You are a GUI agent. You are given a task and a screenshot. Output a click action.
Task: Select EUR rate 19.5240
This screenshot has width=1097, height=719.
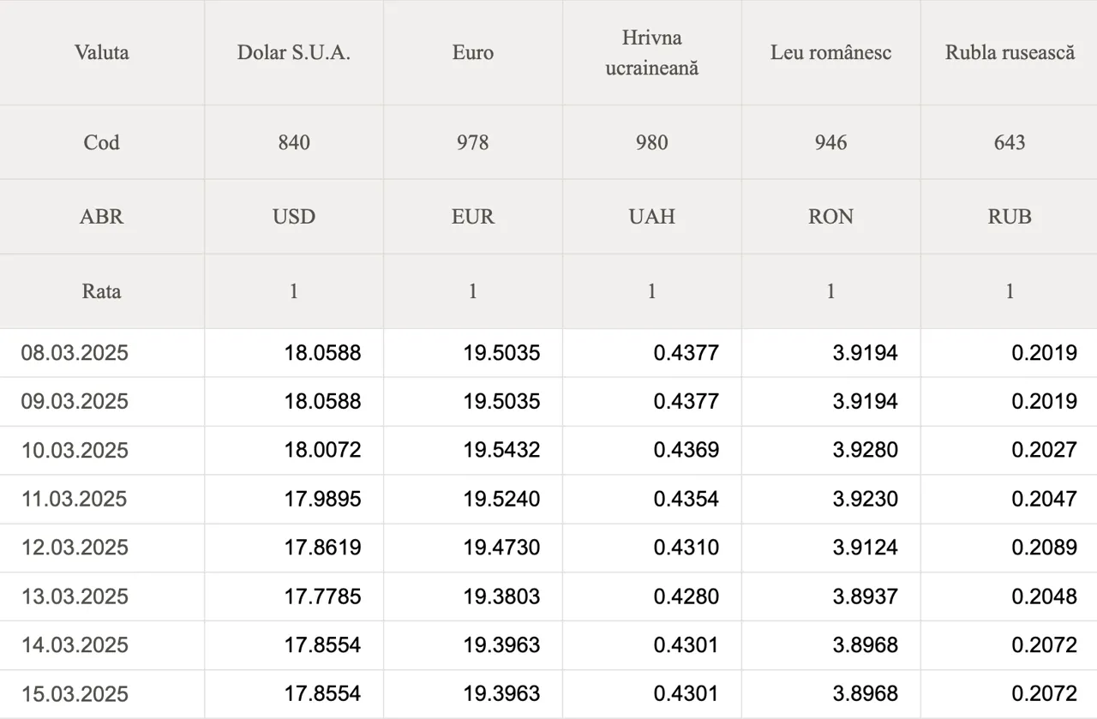[502, 500]
